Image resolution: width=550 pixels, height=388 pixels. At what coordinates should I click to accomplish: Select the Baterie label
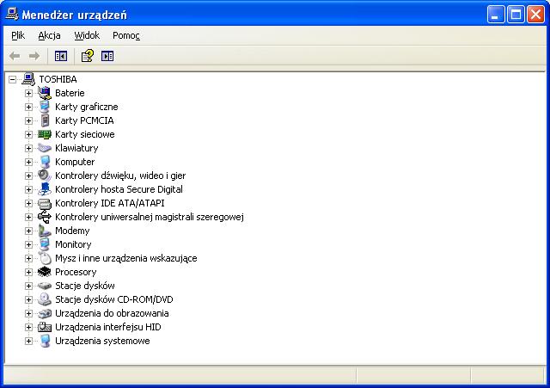[x=70, y=93]
